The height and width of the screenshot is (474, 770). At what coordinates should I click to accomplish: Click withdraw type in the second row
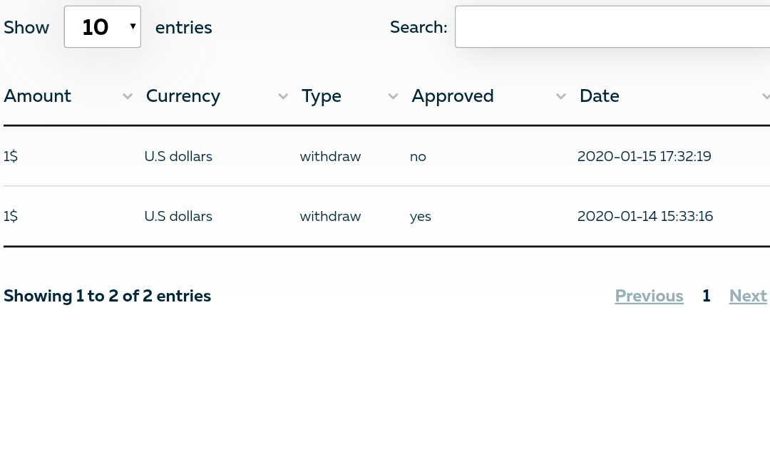[x=330, y=216]
